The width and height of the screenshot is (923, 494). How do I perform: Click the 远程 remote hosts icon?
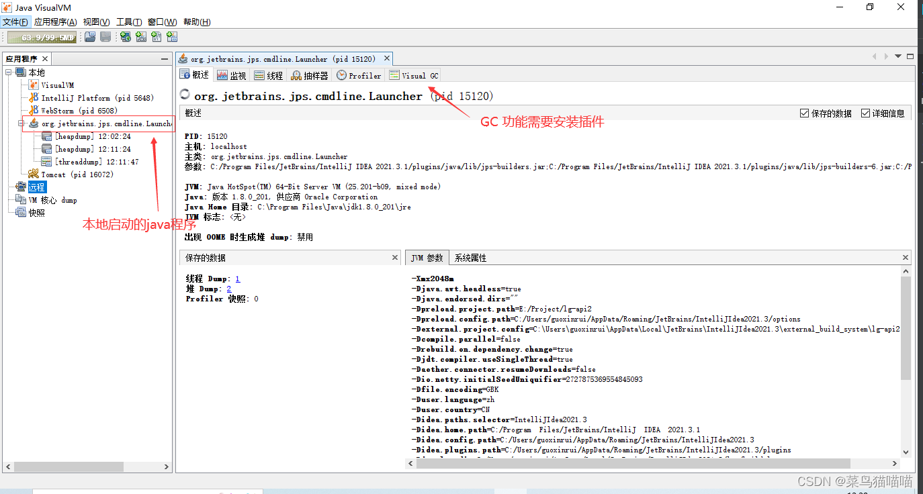[20, 187]
